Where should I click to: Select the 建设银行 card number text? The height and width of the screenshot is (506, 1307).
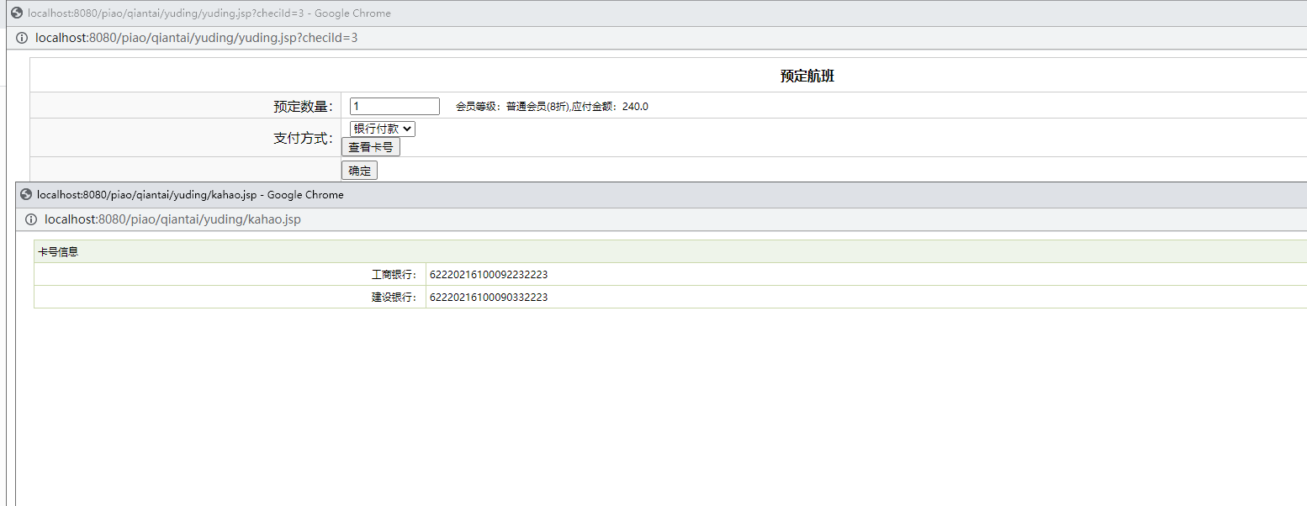point(488,297)
